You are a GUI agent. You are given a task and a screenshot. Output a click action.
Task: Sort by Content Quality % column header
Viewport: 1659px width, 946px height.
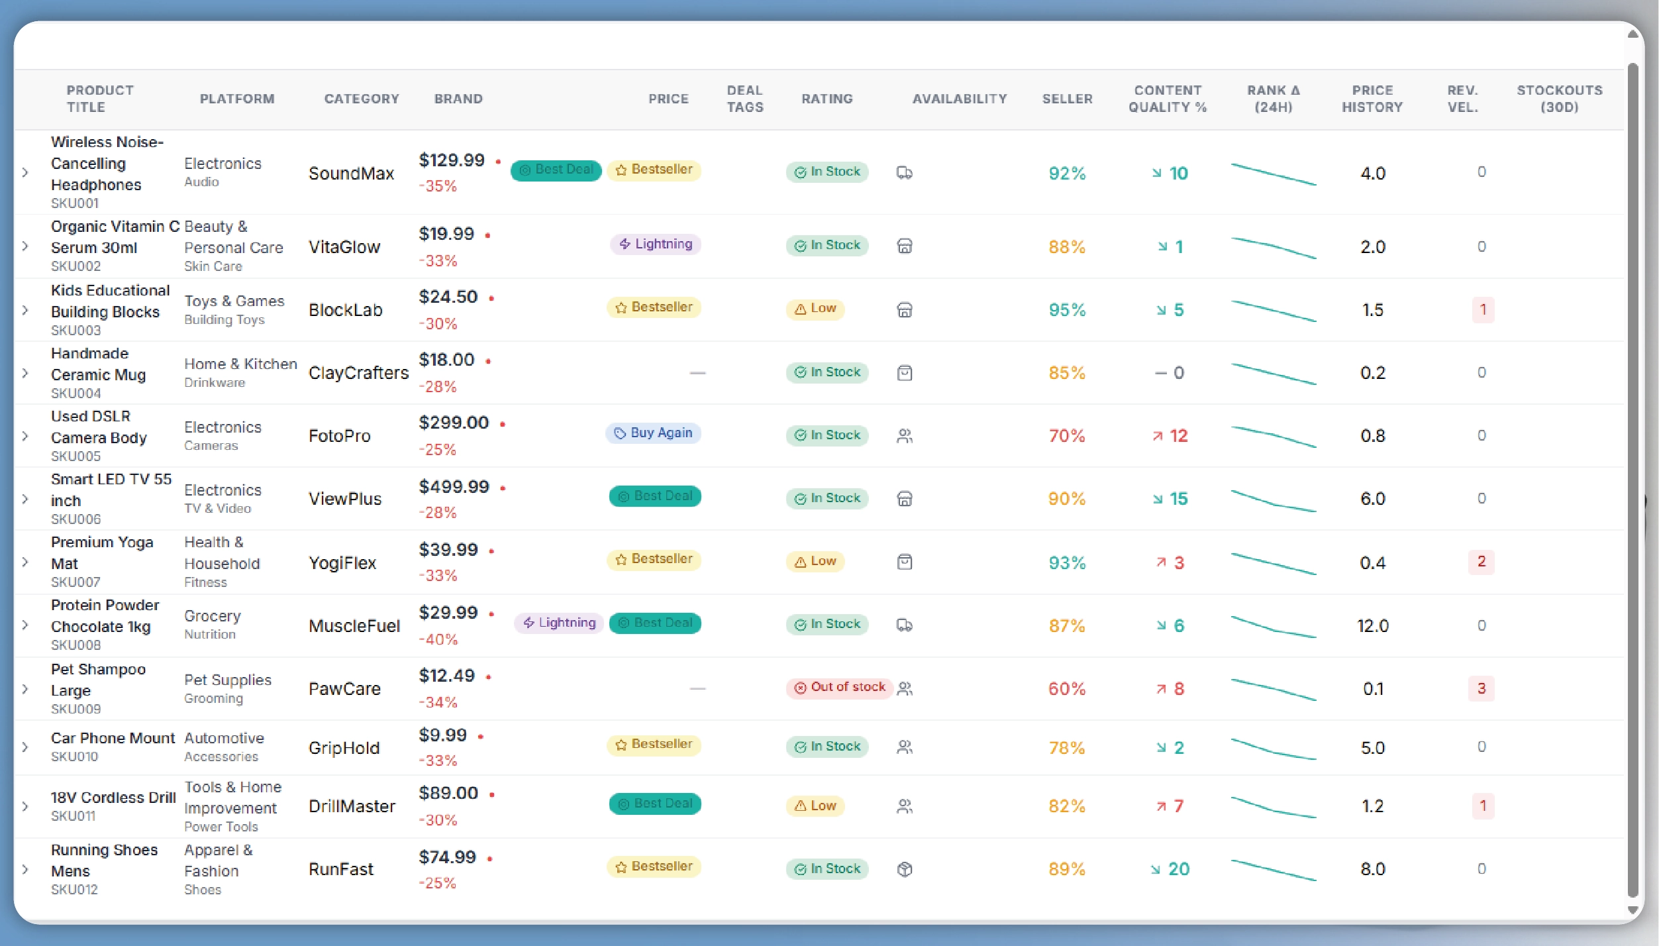click(1167, 99)
